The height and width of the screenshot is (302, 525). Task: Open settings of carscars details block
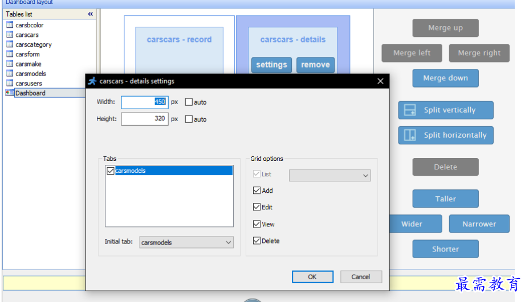coord(271,65)
